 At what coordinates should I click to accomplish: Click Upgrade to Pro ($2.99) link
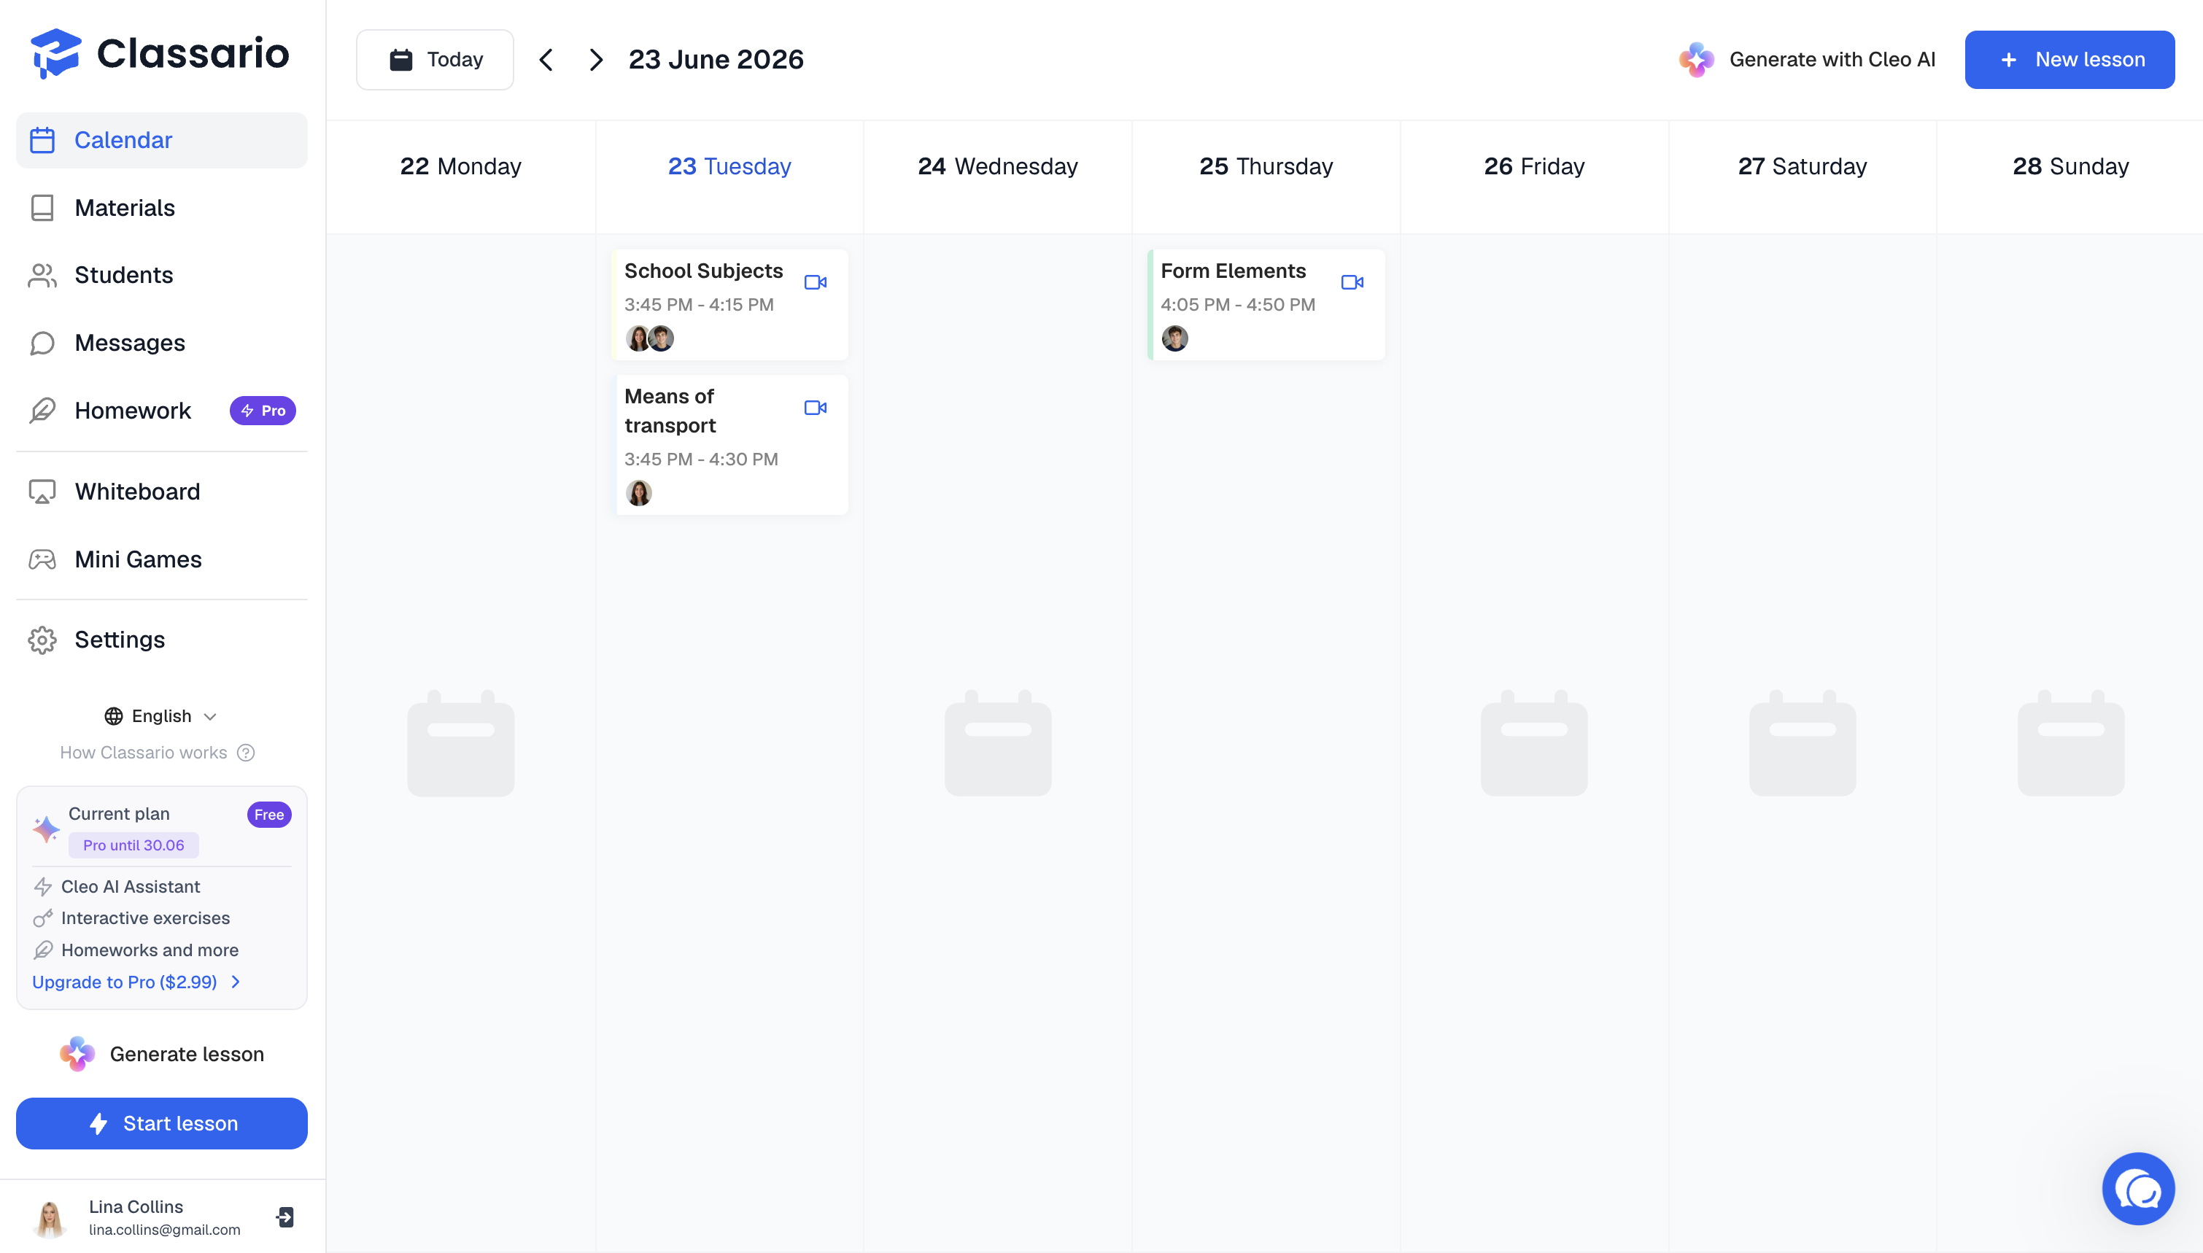(125, 982)
